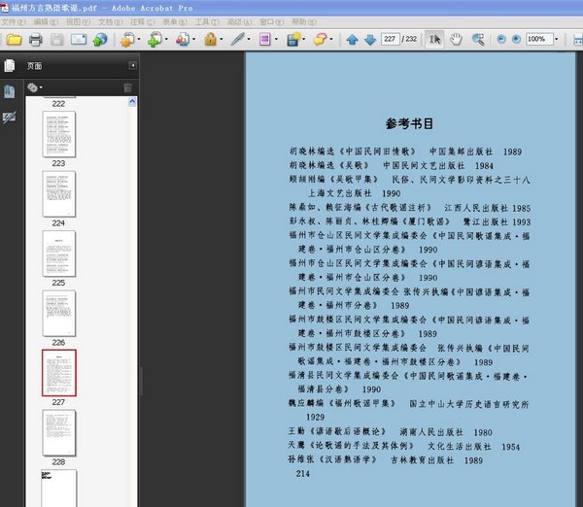
Task: Open the 工具(T) menu
Action: coord(207,22)
